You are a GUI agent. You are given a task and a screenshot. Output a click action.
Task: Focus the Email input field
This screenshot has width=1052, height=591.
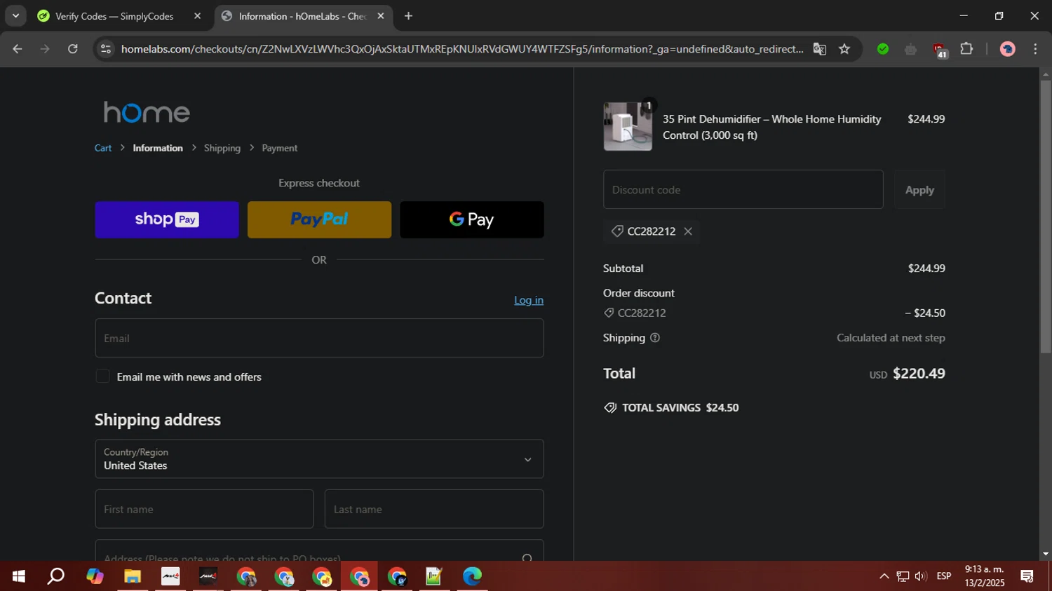[319, 338]
